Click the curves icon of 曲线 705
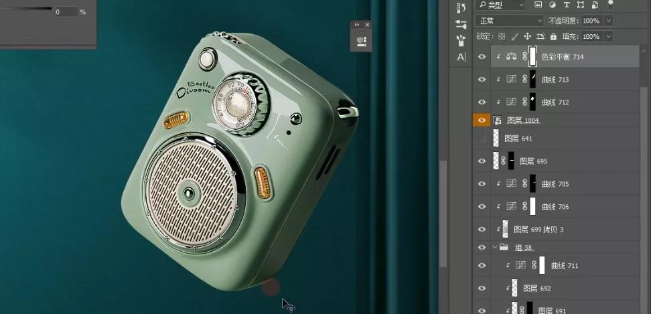Image resolution: width=651 pixels, height=314 pixels. (512, 183)
